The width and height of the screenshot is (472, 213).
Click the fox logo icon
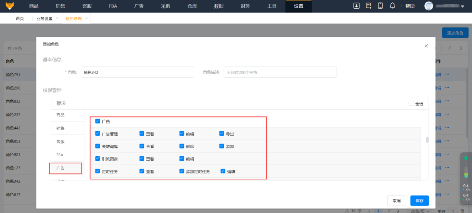10,6
